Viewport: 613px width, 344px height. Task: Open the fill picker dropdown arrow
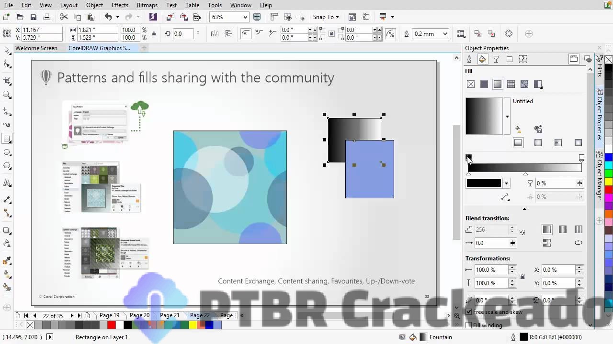pos(507,117)
